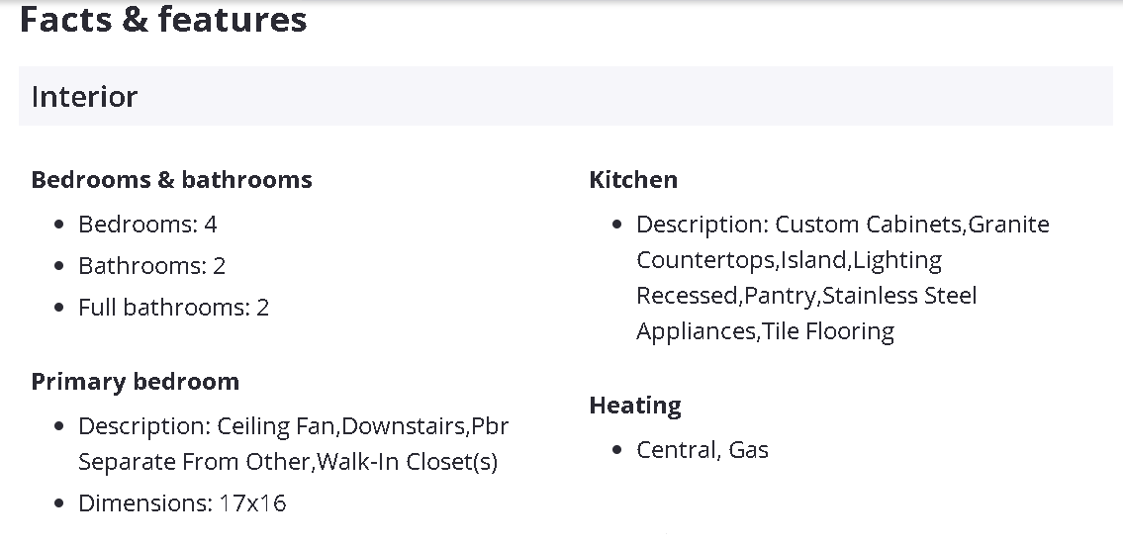This screenshot has height=546, width=1123.
Task: Collapse the Interior section header bar
Action: (x=565, y=96)
